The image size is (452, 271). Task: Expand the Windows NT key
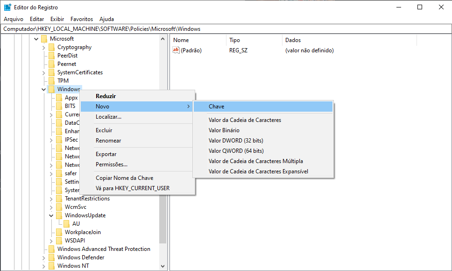pyautogui.click(x=44, y=266)
